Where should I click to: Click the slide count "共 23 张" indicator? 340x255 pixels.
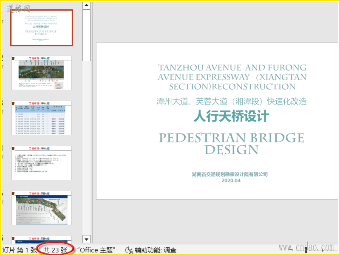click(x=55, y=250)
